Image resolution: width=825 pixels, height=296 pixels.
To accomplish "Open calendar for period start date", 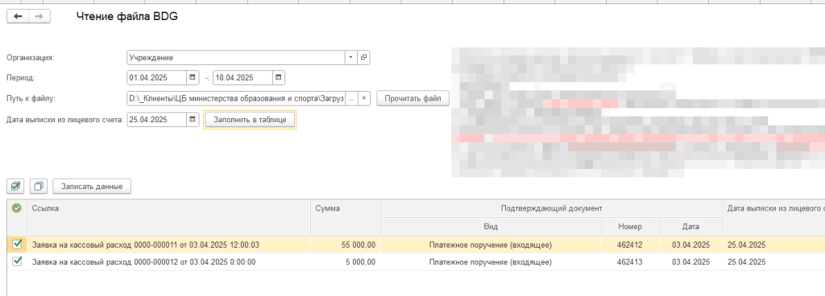I will [193, 78].
